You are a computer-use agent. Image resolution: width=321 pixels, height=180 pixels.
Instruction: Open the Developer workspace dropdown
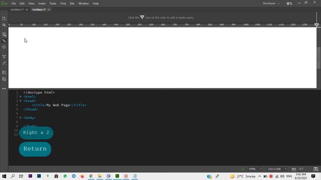271,3
